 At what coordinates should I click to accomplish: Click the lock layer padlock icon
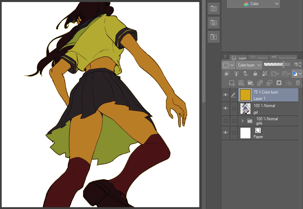[x=255, y=74]
